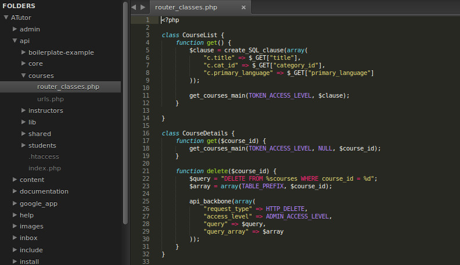Expand the google_app folder
Viewport: 460px width, 265px height.
pyautogui.click(x=15, y=203)
